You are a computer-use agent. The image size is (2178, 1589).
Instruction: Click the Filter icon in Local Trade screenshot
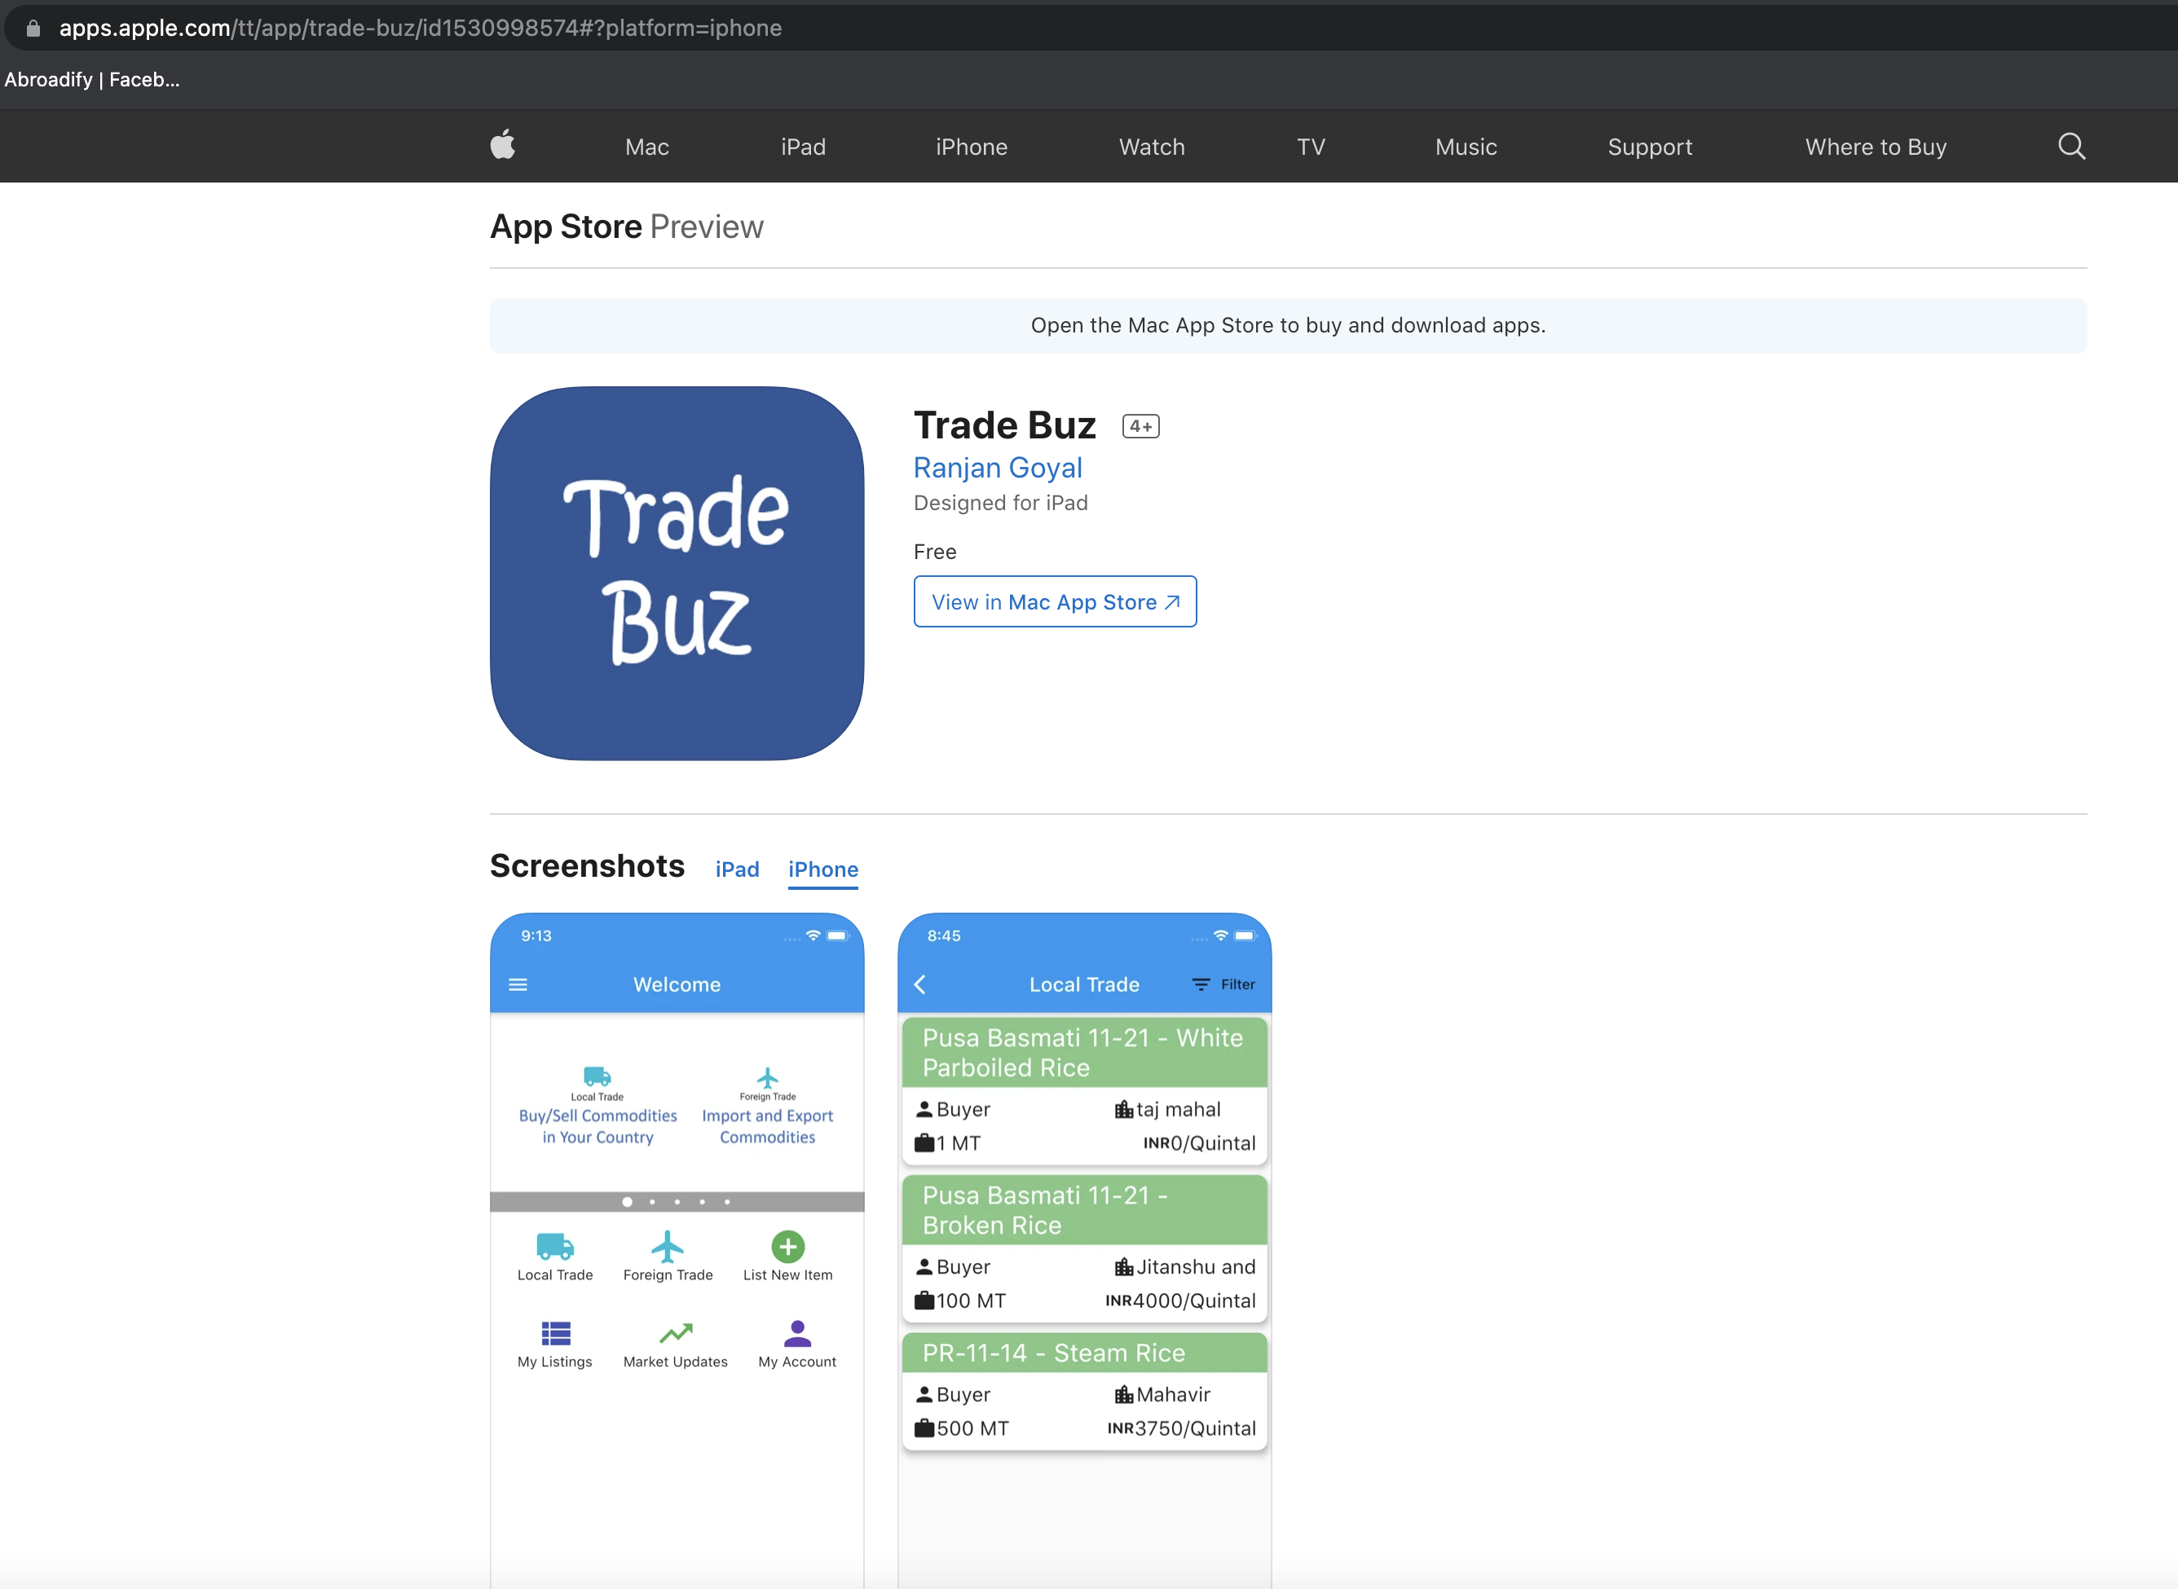1201,984
